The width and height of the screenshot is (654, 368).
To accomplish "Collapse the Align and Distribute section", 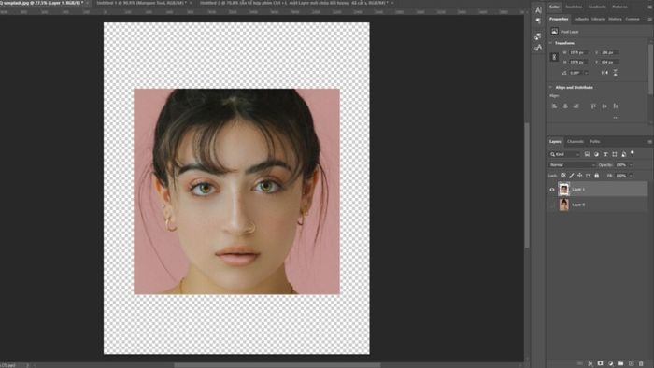I will tap(550, 87).
